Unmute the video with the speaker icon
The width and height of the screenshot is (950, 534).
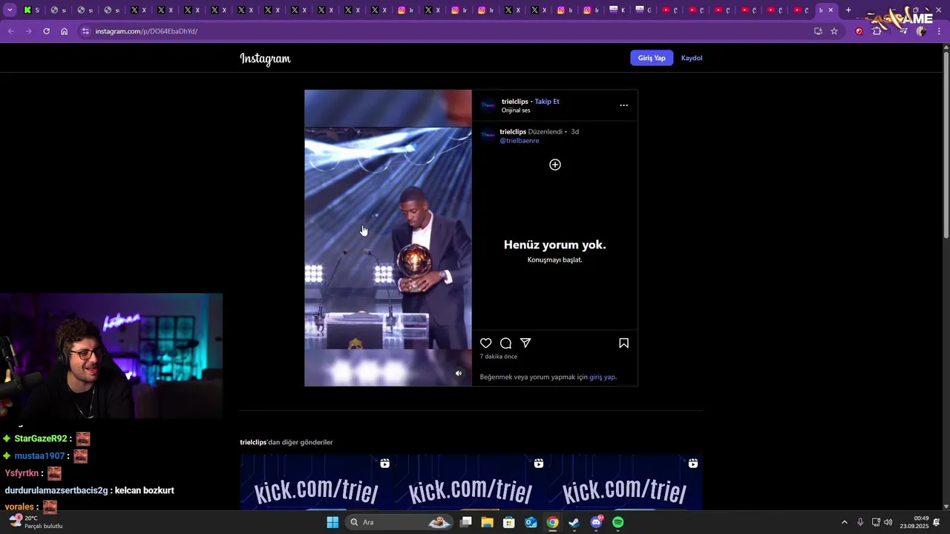[458, 373]
